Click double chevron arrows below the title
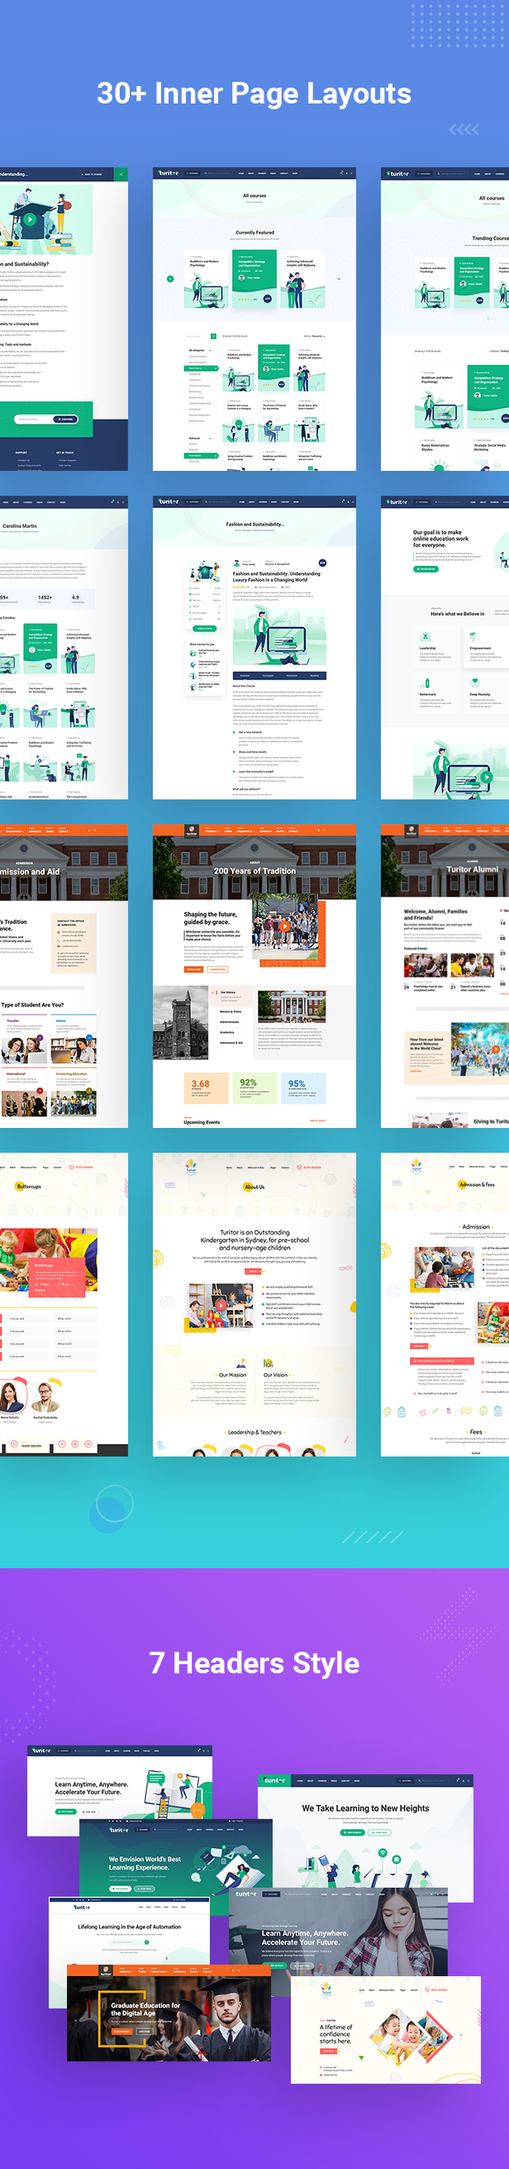This screenshot has height=2169, width=509. point(464,130)
